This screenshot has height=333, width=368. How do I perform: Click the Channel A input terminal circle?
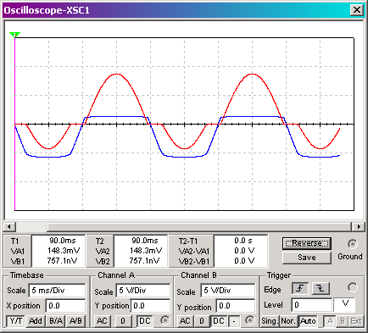coord(164,320)
